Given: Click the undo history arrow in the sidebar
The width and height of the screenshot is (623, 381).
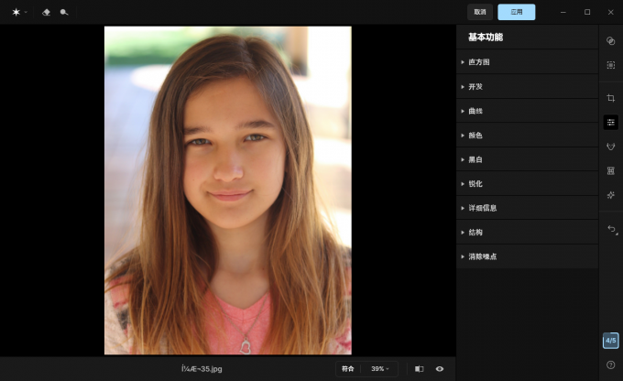Looking at the screenshot, I should pos(612,229).
